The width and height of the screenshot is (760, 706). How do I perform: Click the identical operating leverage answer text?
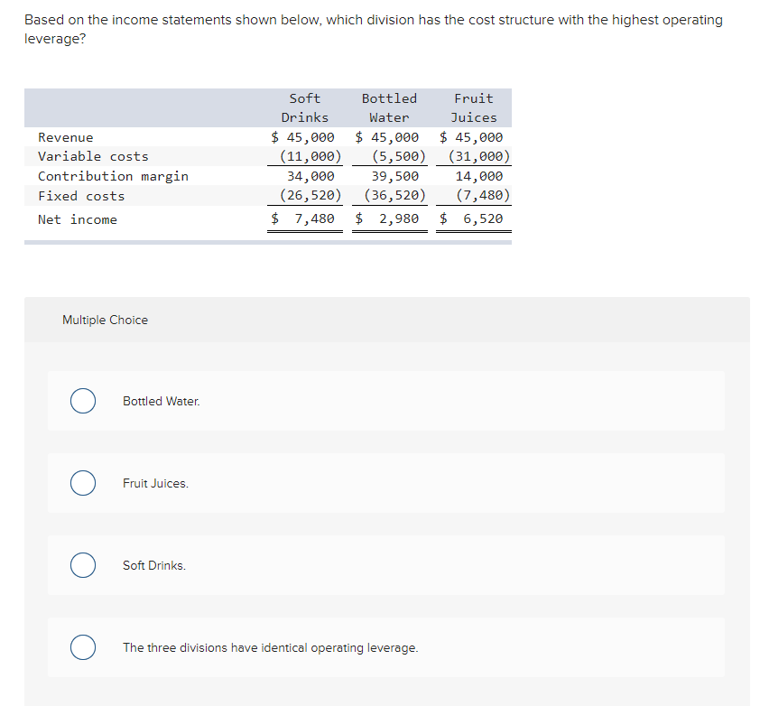271,647
